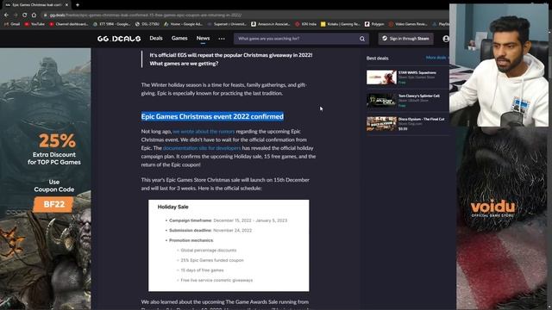Open the Amazon.in Associates bookmark
This screenshot has height=310, width=552.
(270, 24)
